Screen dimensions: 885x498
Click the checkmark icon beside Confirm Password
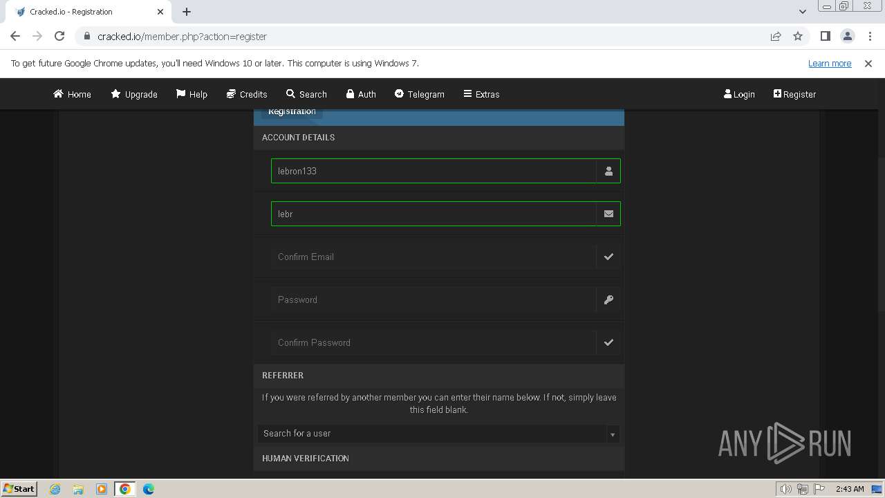tap(608, 342)
